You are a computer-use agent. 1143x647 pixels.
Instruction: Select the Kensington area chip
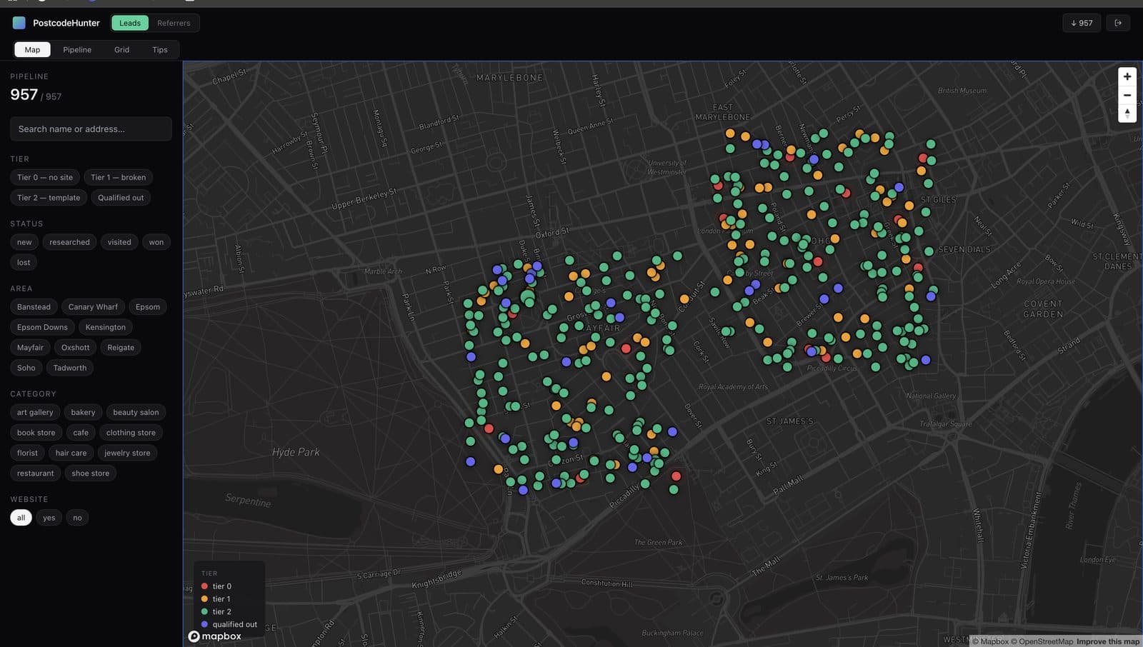point(105,327)
